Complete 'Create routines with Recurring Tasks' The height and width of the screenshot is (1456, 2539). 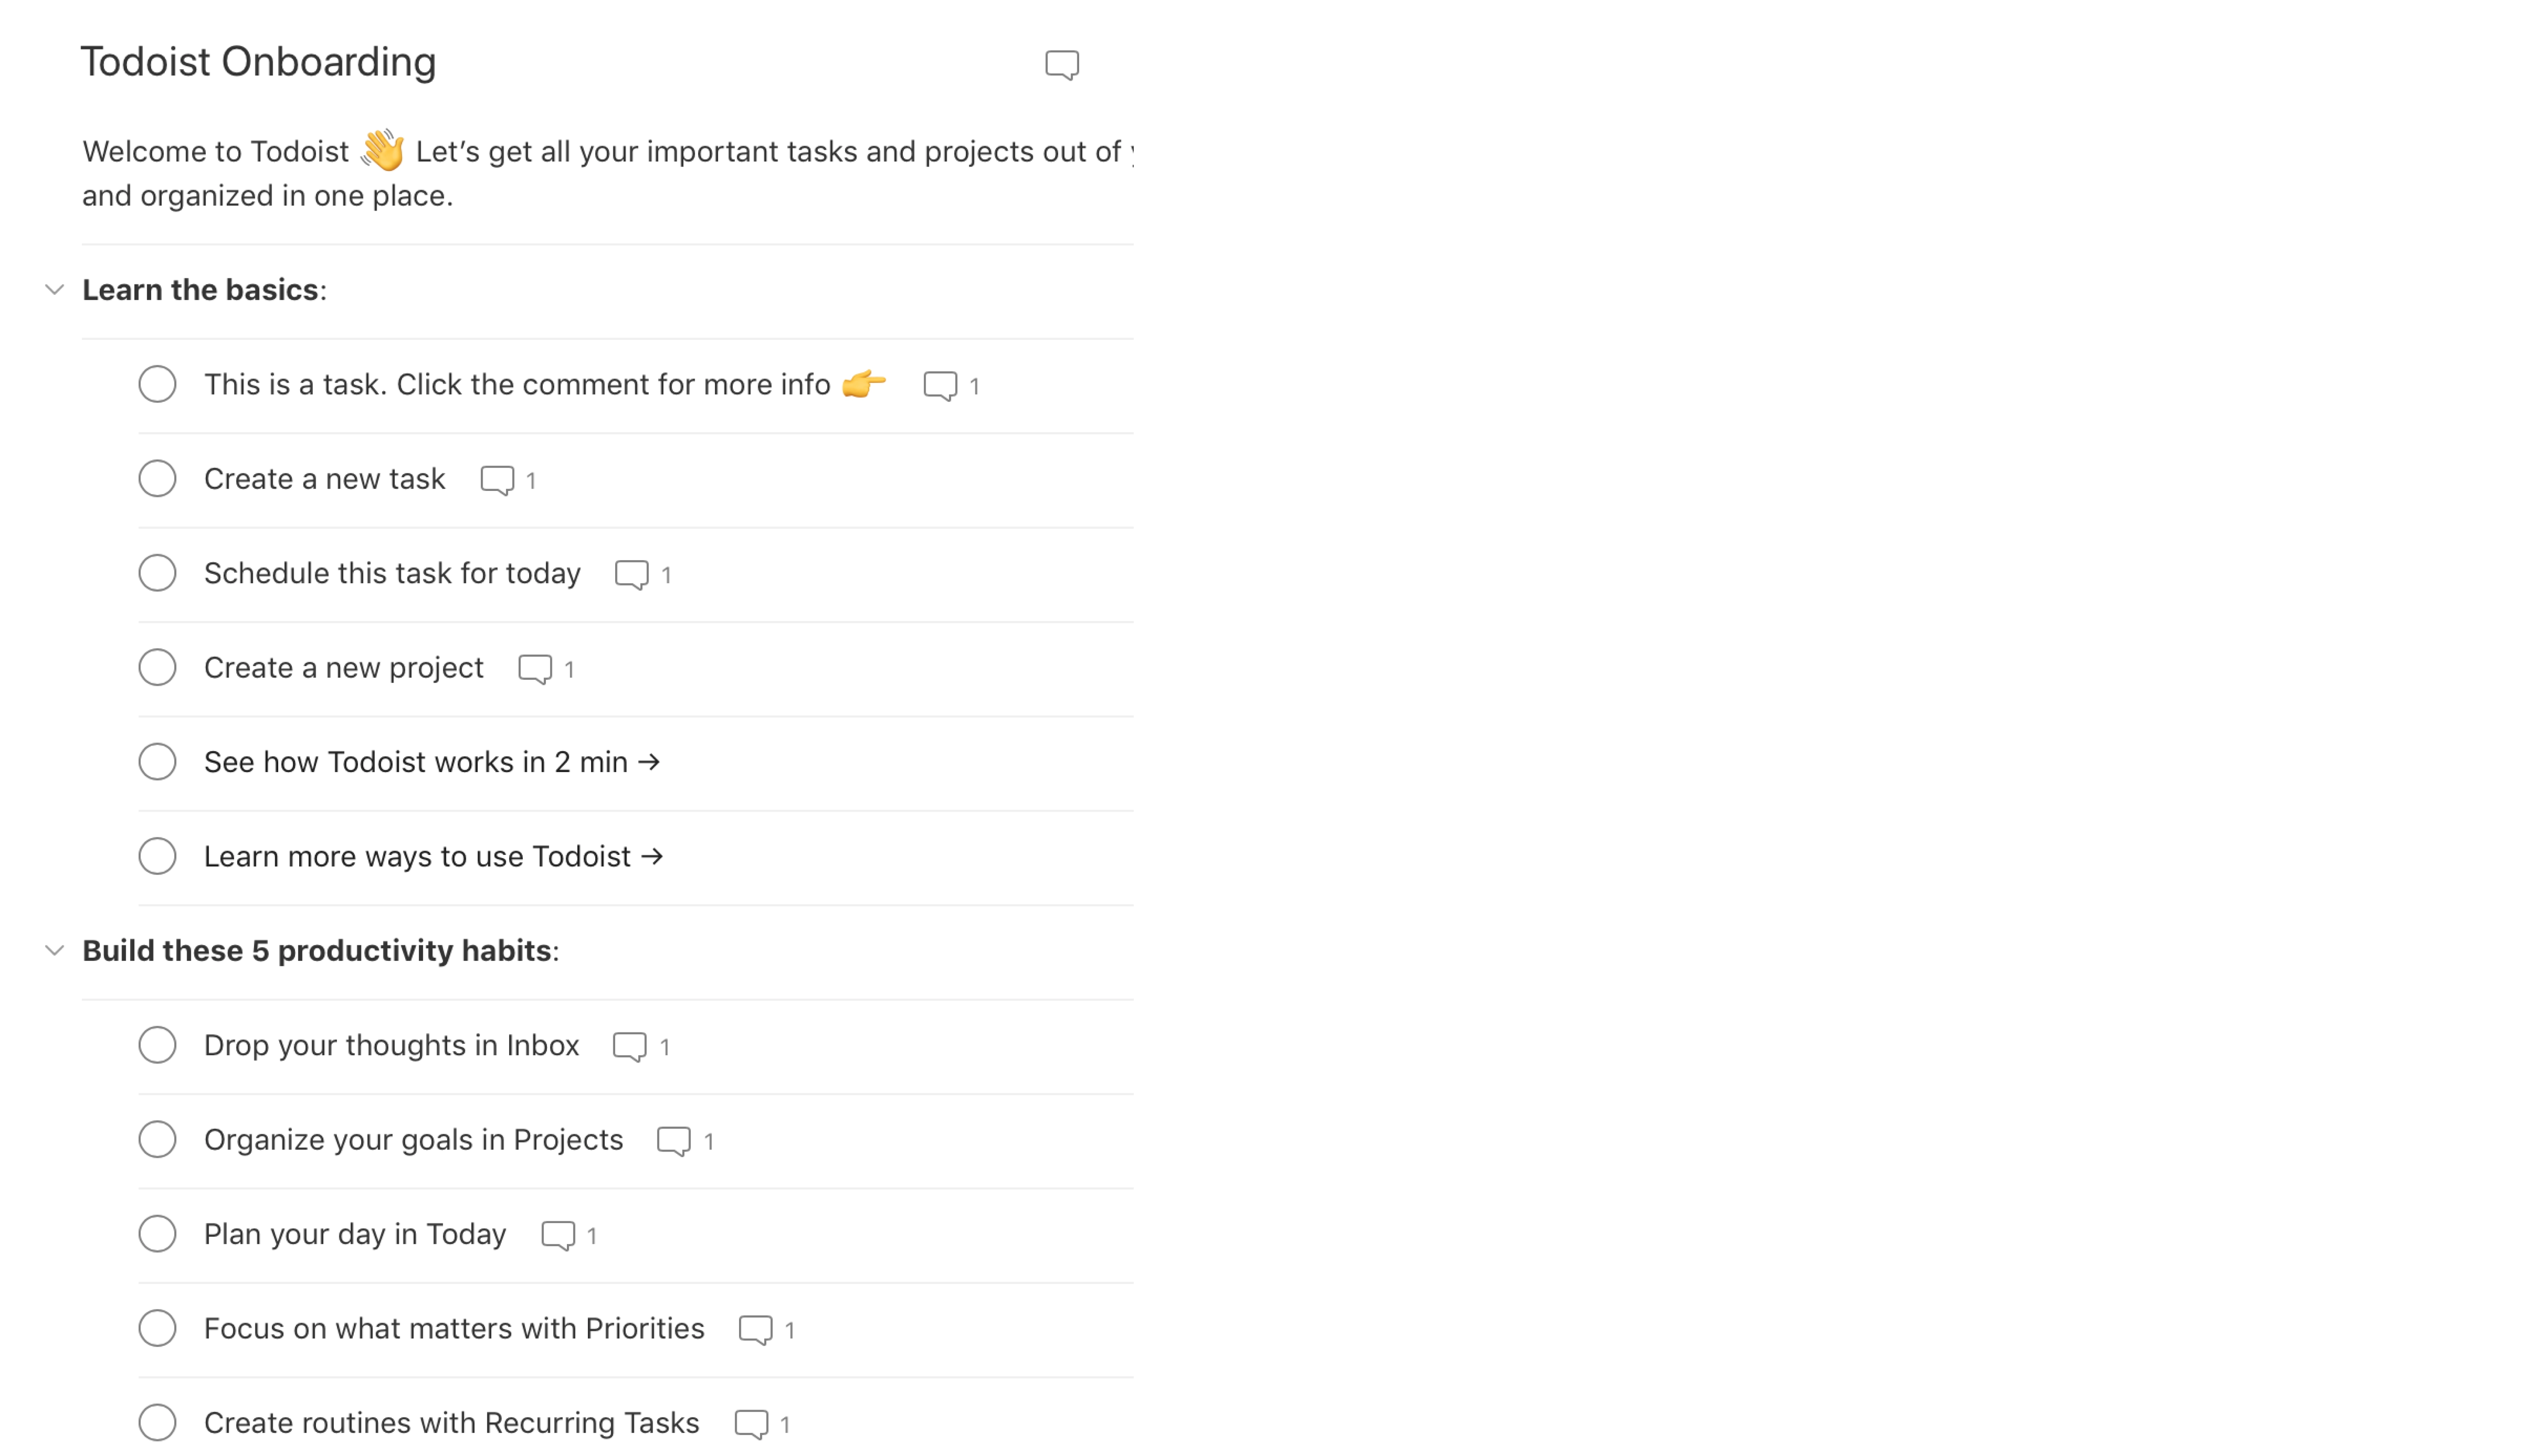(x=157, y=1421)
